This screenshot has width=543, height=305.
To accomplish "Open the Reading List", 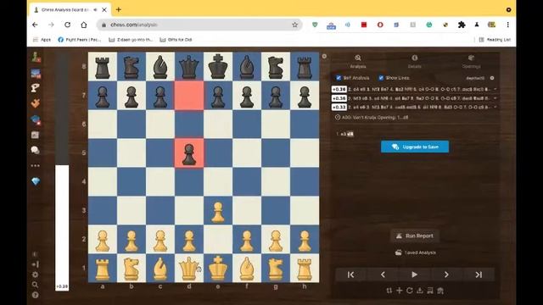I will tap(495, 40).
